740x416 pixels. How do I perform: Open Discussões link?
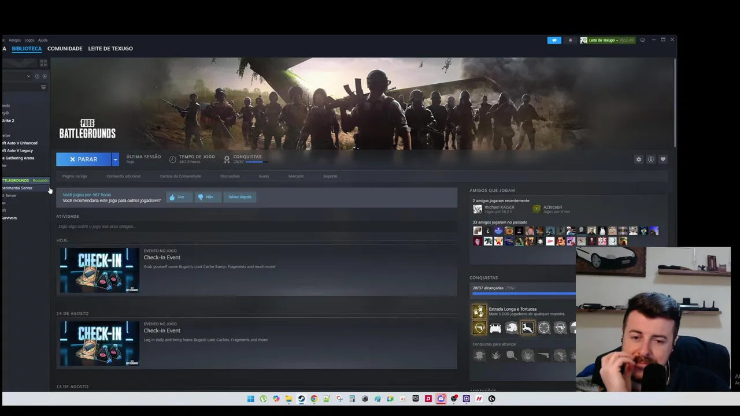coord(230,176)
